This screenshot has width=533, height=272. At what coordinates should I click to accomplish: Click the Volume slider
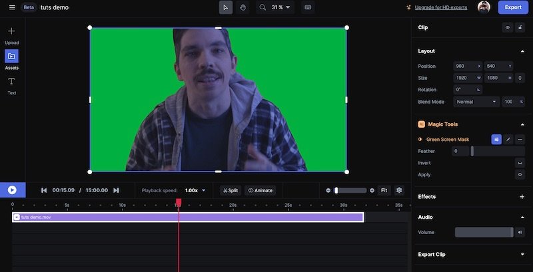[x=484, y=232]
